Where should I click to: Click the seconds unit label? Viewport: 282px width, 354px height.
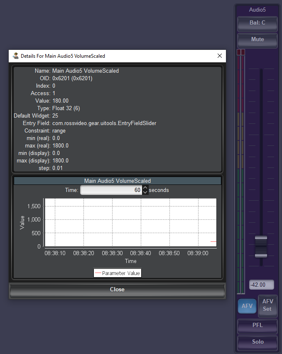point(159,190)
